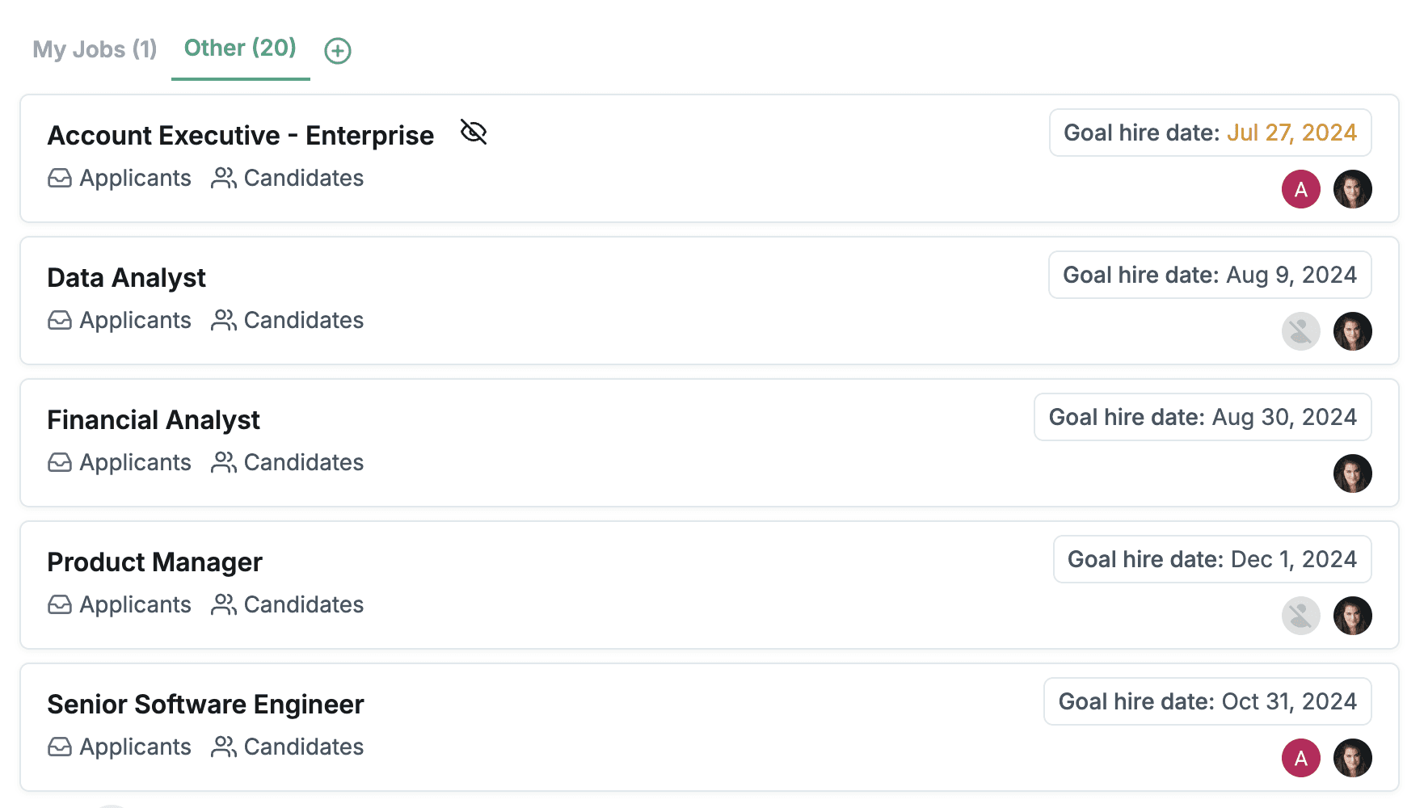The width and height of the screenshot is (1424, 808).
Task: Switch to the My Jobs tab
Action: pyautogui.click(x=95, y=49)
